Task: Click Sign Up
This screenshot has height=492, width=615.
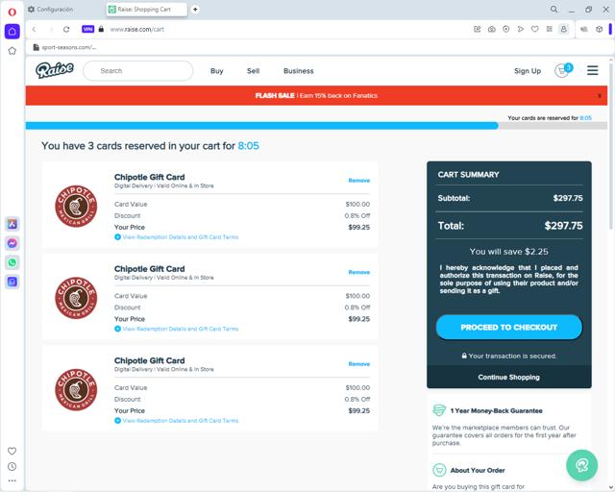Action: (528, 71)
